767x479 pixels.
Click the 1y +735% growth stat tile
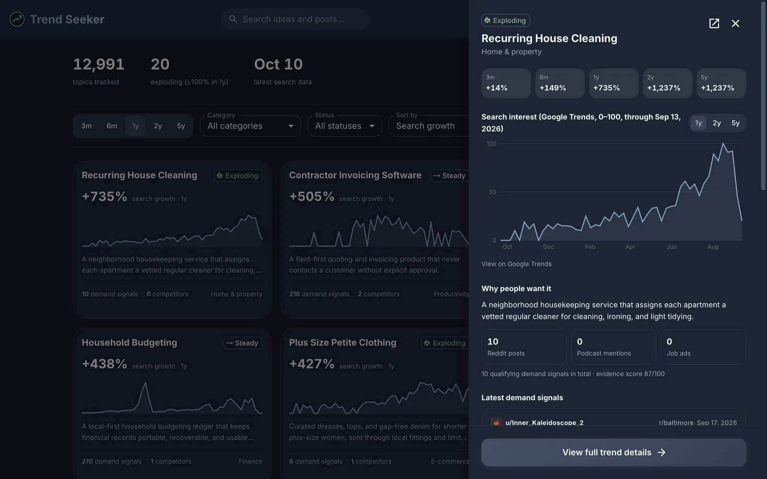point(613,83)
